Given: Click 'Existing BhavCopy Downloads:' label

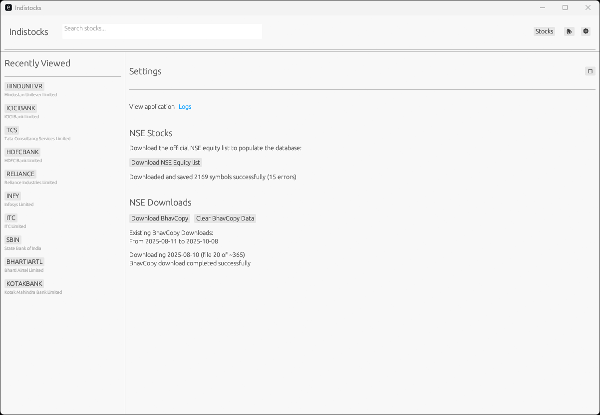Looking at the screenshot, I should click(171, 233).
